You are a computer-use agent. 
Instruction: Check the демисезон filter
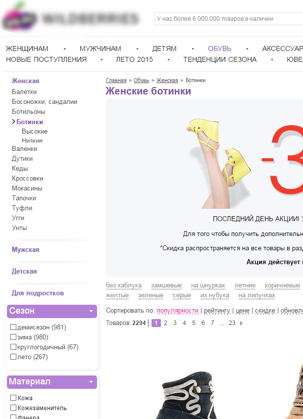[x=13, y=327]
